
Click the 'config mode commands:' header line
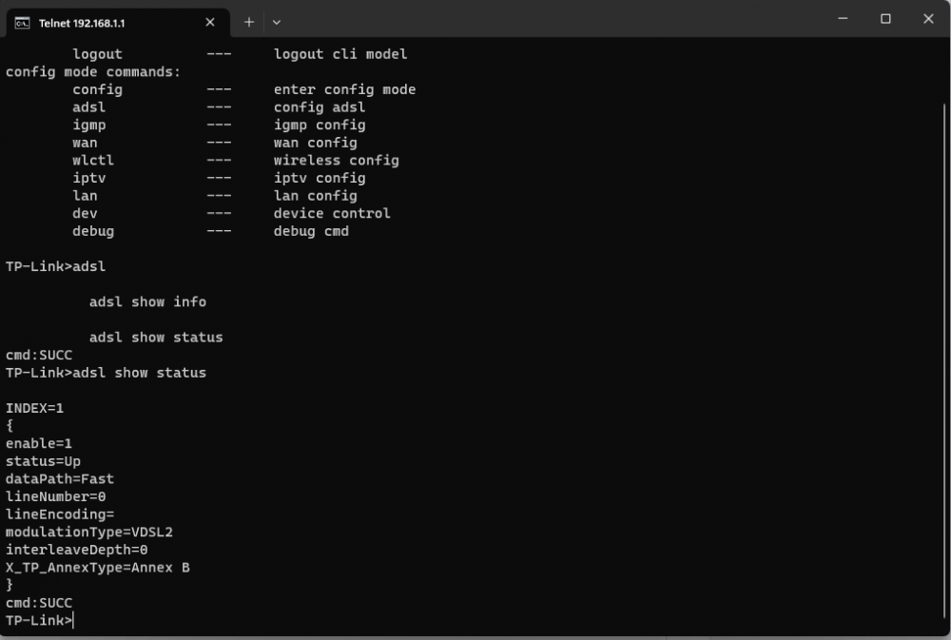[93, 71]
